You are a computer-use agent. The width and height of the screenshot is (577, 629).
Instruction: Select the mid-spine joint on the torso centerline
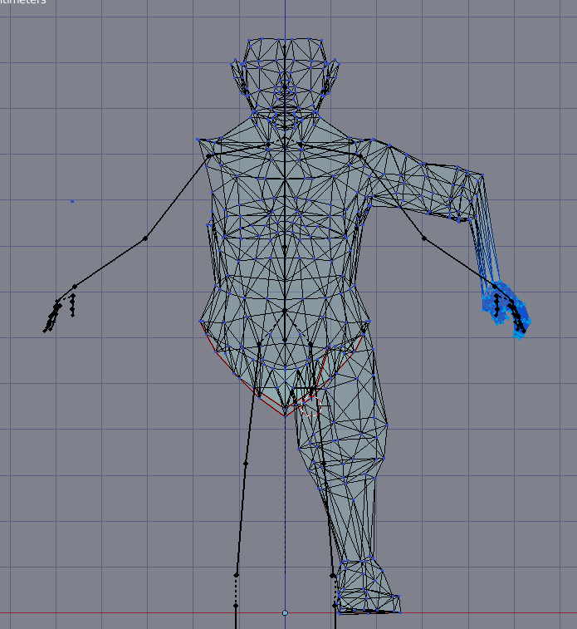tap(285, 248)
